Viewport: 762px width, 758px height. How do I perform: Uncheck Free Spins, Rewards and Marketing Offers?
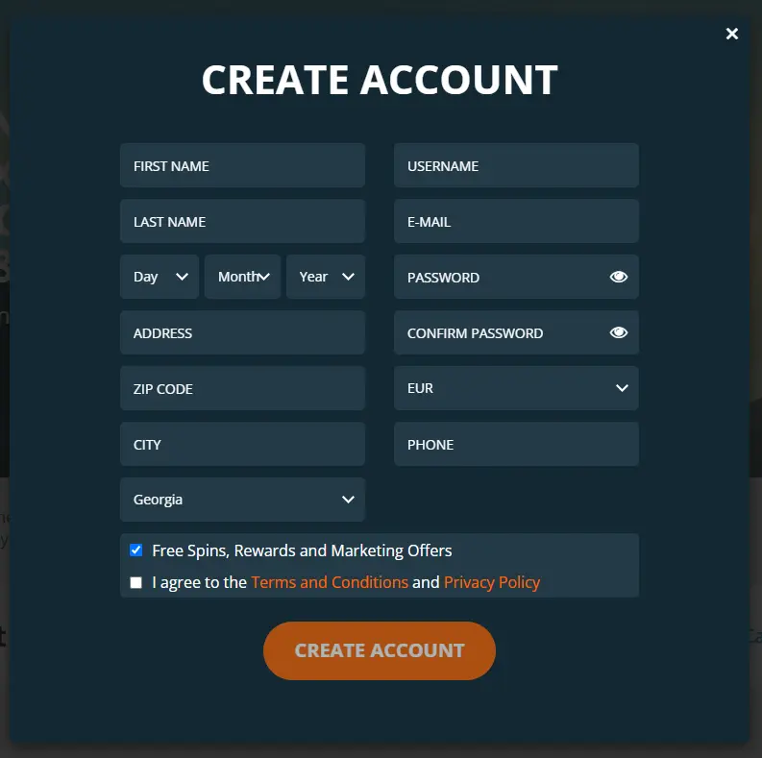pos(136,550)
